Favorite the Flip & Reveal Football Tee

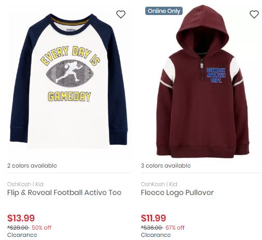coord(121,14)
